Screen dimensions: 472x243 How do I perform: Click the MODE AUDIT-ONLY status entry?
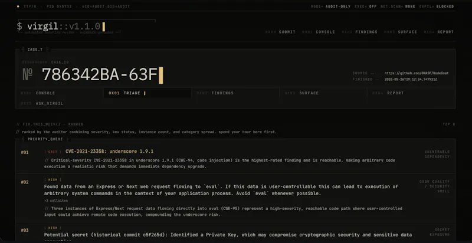pyautogui.click(x=331, y=6)
